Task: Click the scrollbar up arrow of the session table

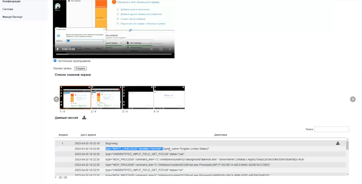Action: pos(347,139)
